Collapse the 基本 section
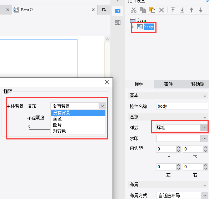 205,96
